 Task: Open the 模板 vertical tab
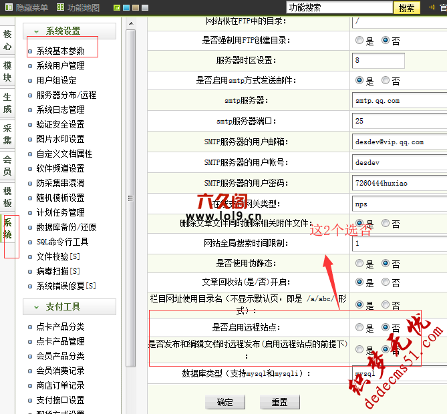pyautogui.click(x=7, y=198)
